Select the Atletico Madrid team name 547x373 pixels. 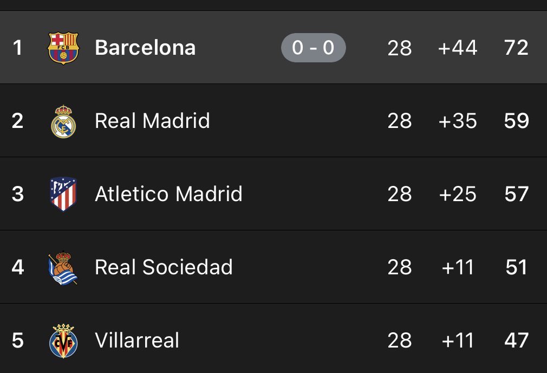click(168, 194)
